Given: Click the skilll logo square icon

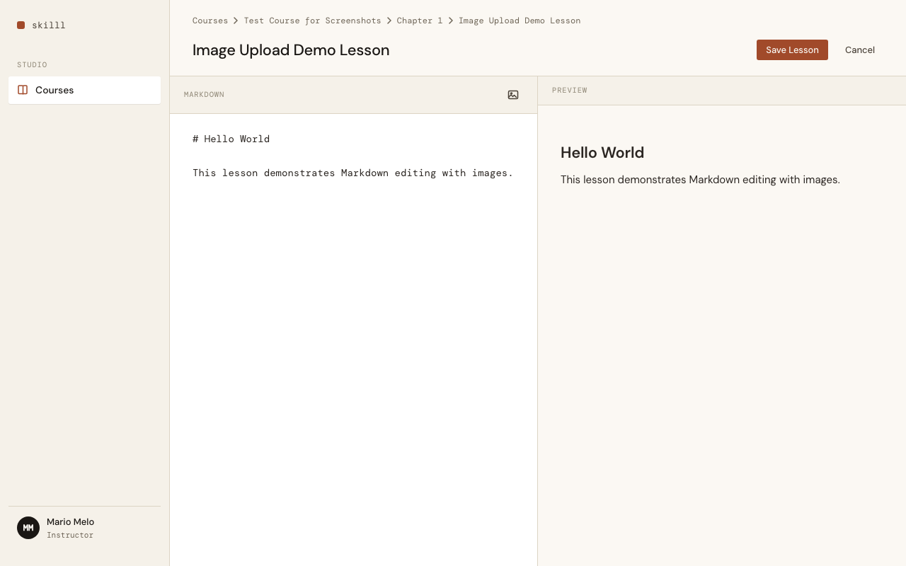Looking at the screenshot, I should coord(21,25).
